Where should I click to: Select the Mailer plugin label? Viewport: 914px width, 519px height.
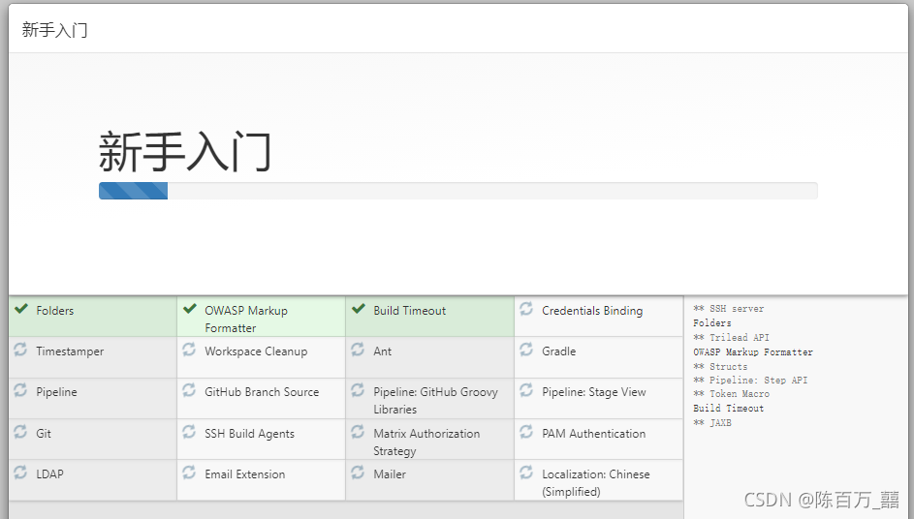click(390, 474)
